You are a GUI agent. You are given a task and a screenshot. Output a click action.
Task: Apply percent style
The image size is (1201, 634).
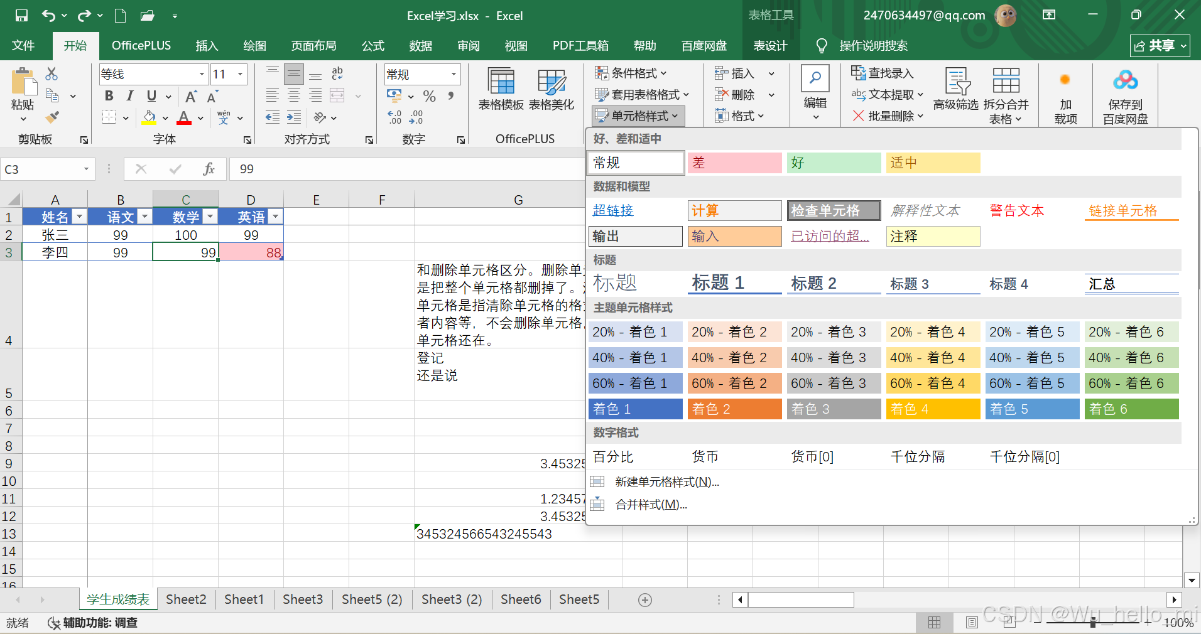tap(430, 96)
